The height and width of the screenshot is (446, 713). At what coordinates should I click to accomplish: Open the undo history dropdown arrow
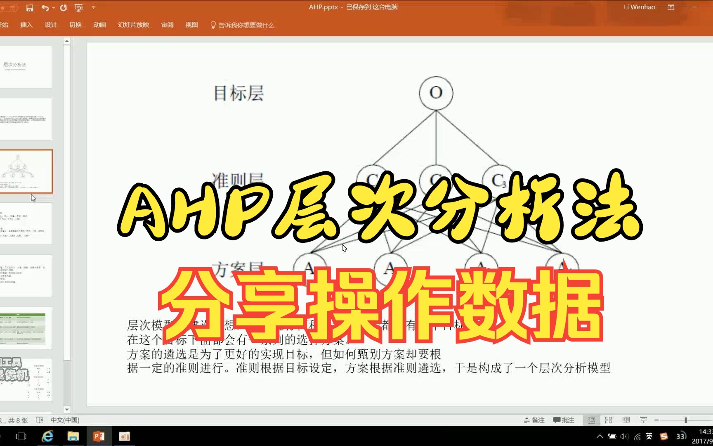pyautogui.click(x=54, y=7)
